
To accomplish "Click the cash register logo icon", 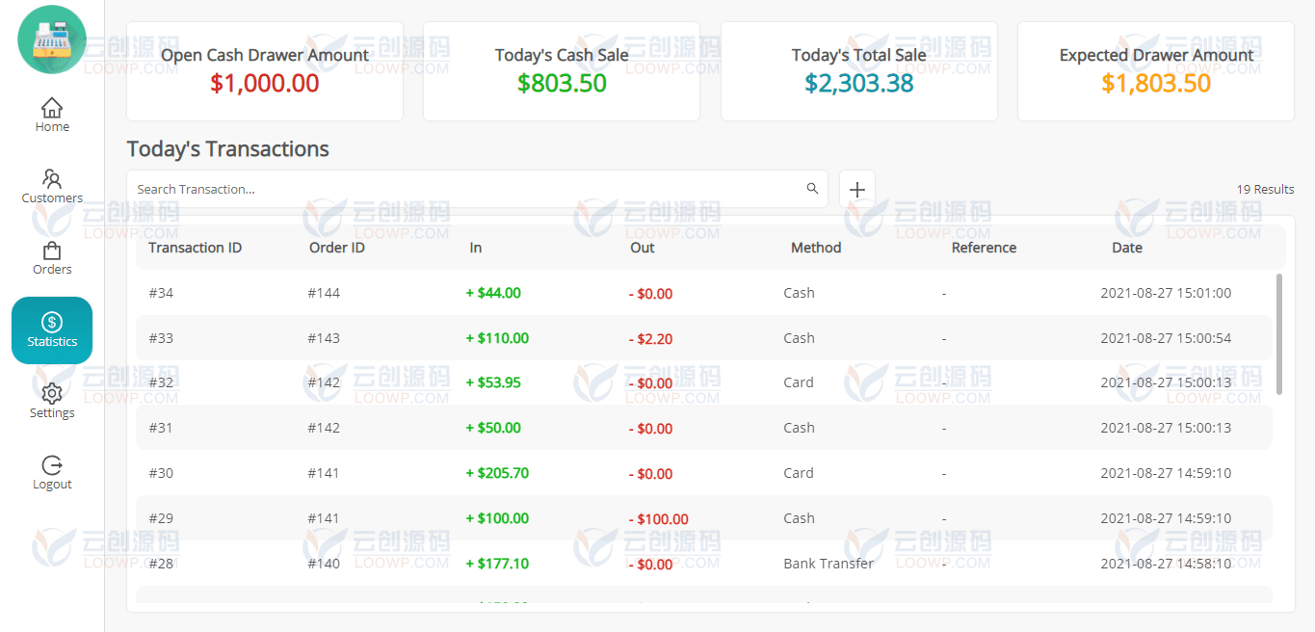I will (52, 39).
